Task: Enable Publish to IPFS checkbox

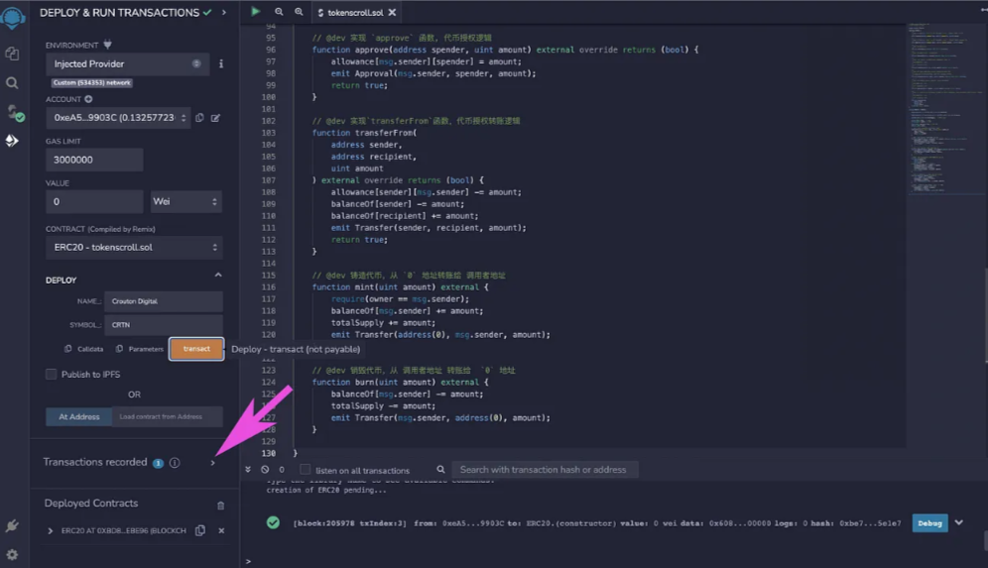Action: pyautogui.click(x=51, y=374)
